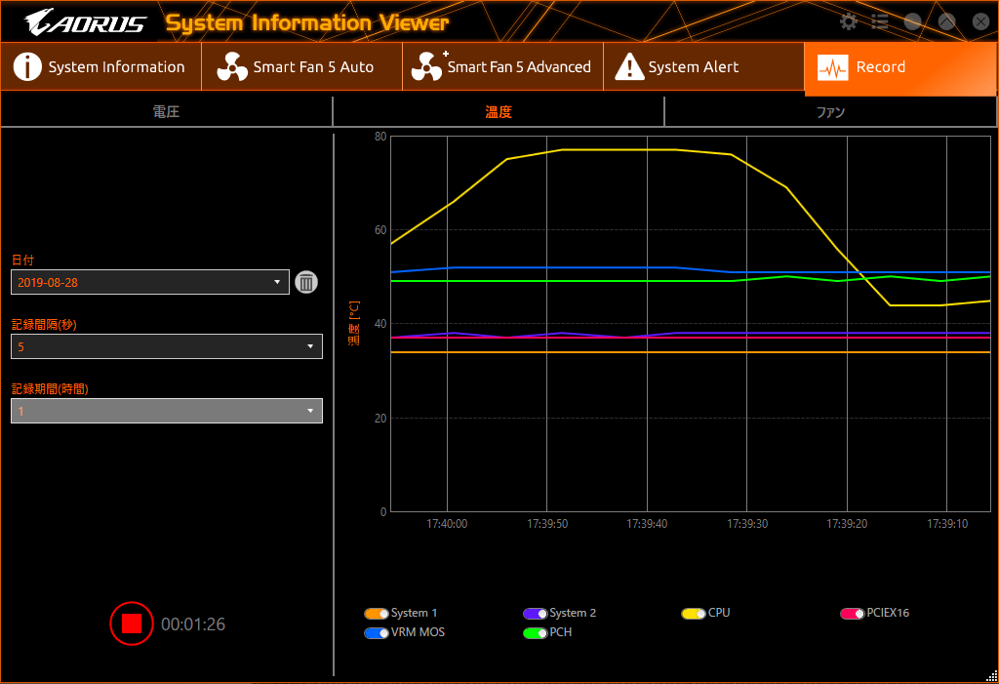Viewport: 999px width, 684px height.
Task: Open the System Information tab
Action: pos(100,67)
